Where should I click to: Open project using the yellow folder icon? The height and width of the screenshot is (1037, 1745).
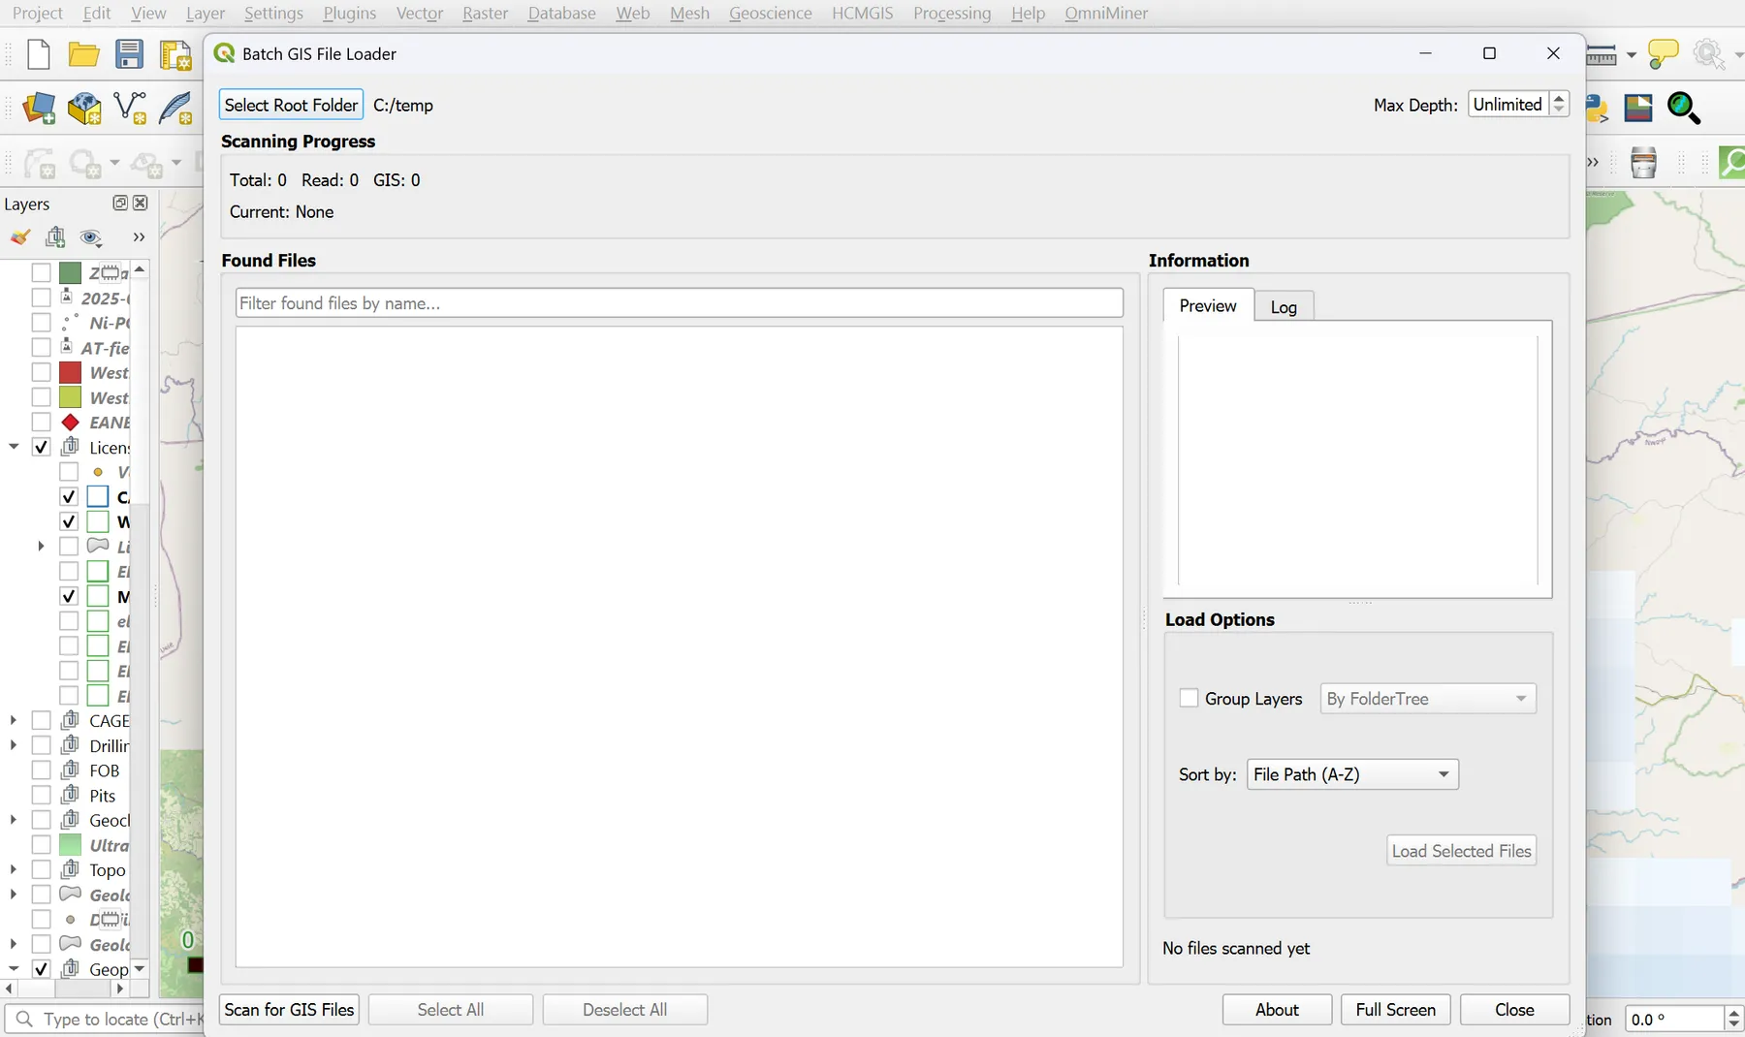(83, 54)
